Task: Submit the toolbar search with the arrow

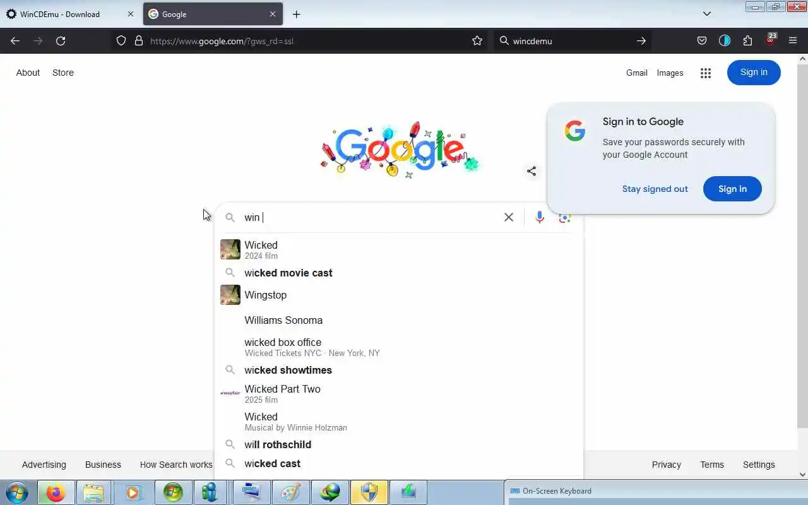Action: point(641,41)
